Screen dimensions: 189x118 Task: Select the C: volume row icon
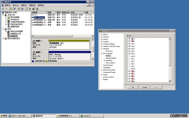tap(33, 15)
